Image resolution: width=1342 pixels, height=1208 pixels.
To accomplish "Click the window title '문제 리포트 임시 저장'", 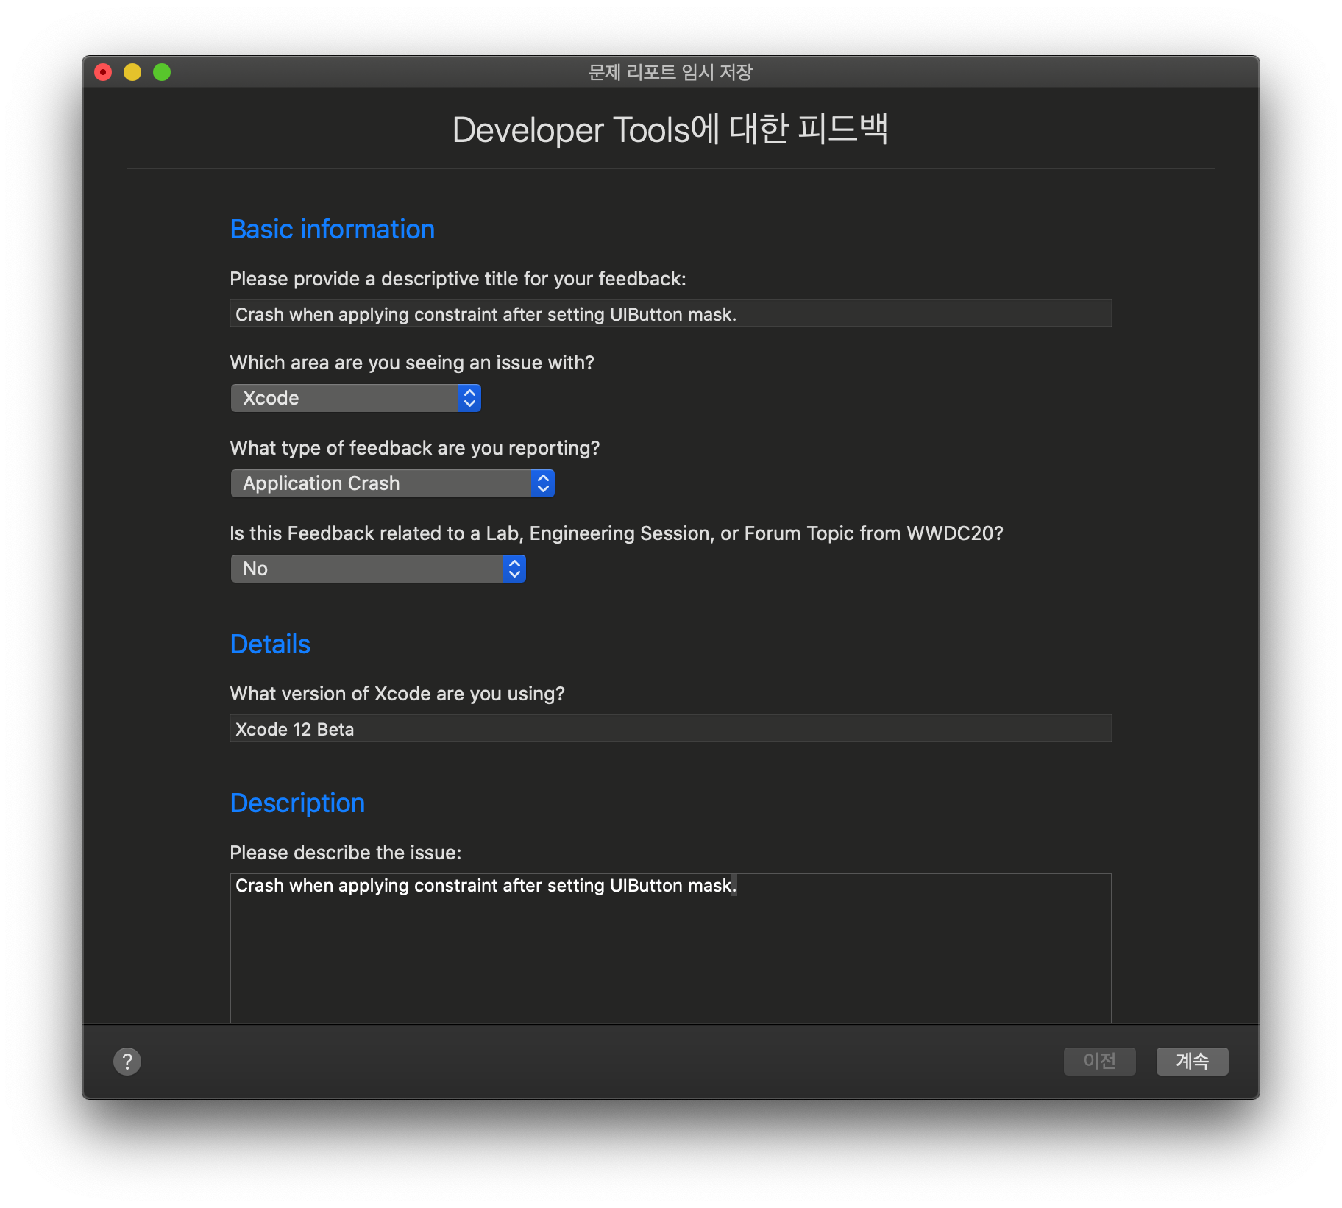I will coord(670,72).
